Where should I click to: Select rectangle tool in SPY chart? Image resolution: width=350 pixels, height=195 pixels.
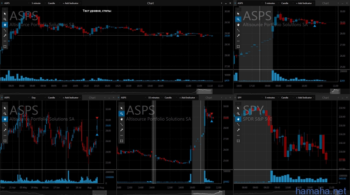click(238, 141)
